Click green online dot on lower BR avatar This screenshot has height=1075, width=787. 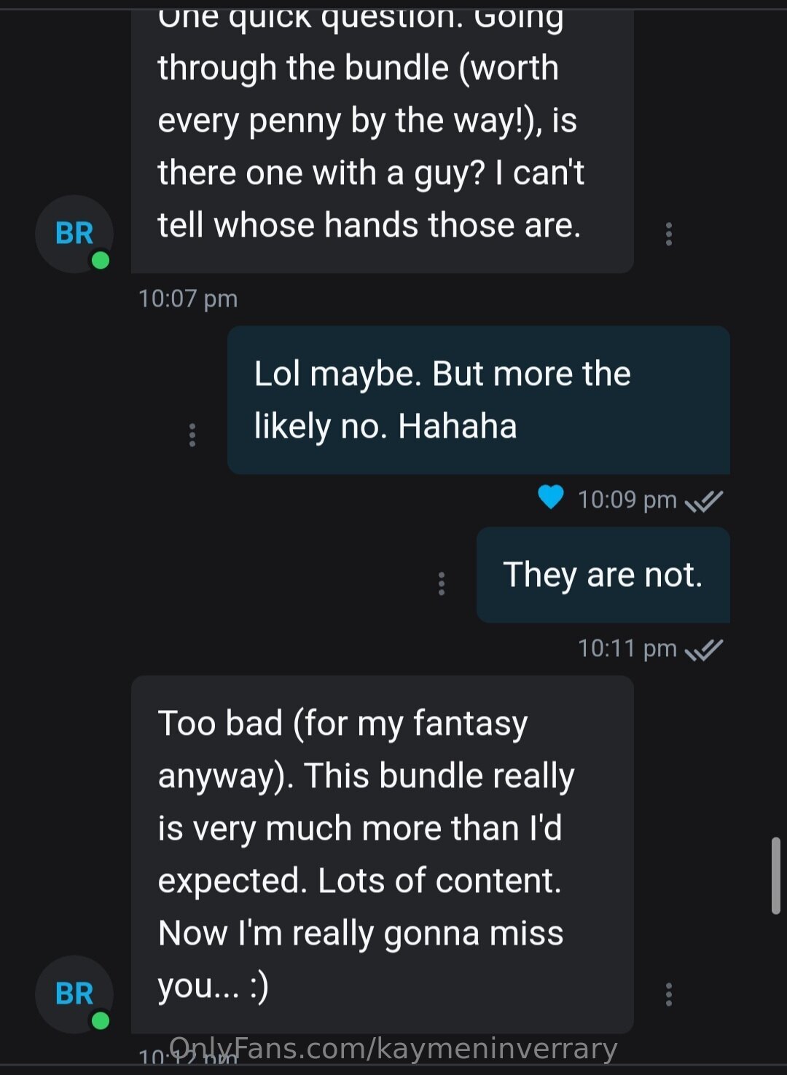pyautogui.click(x=101, y=1020)
